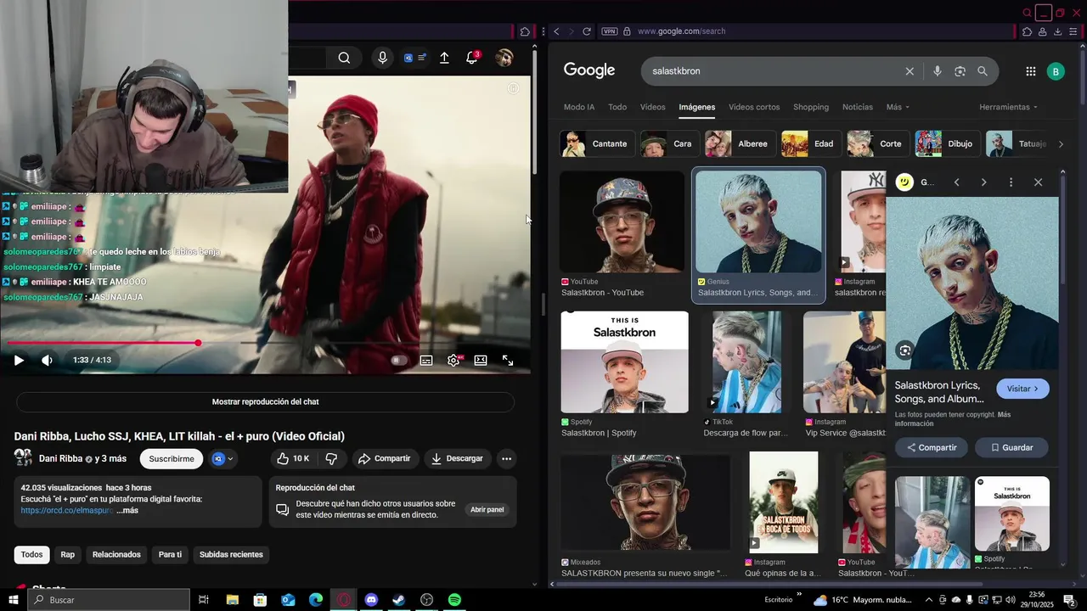Image resolution: width=1087 pixels, height=611 pixels.
Task: Open the orcd.co link in description
Action: point(66,511)
